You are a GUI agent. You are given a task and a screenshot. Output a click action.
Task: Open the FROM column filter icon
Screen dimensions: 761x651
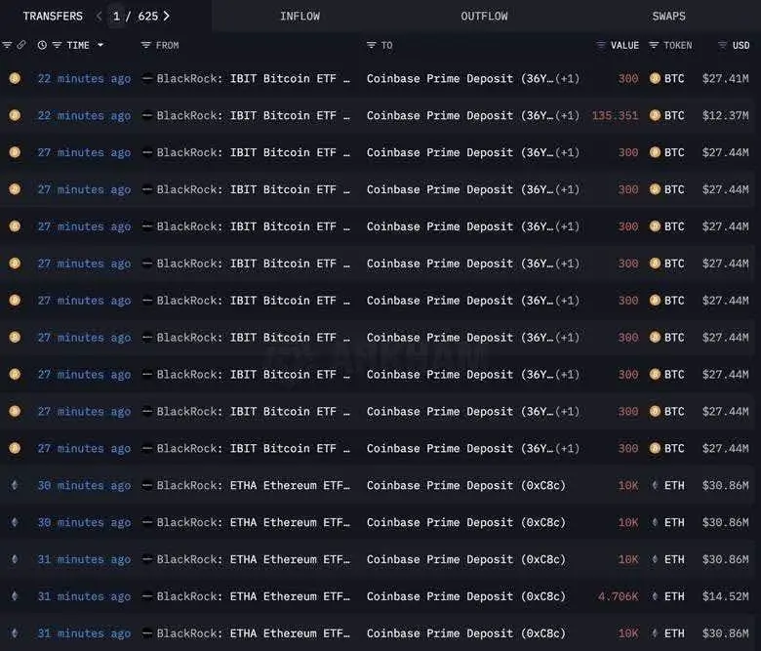pos(145,45)
